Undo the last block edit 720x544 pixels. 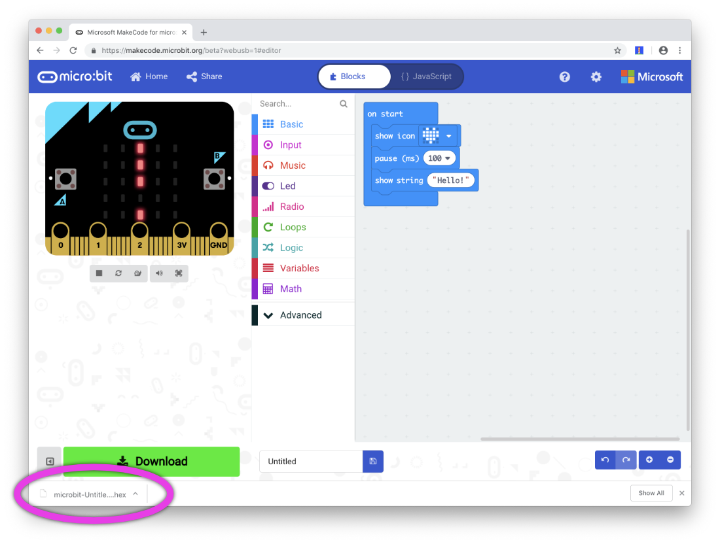point(604,460)
